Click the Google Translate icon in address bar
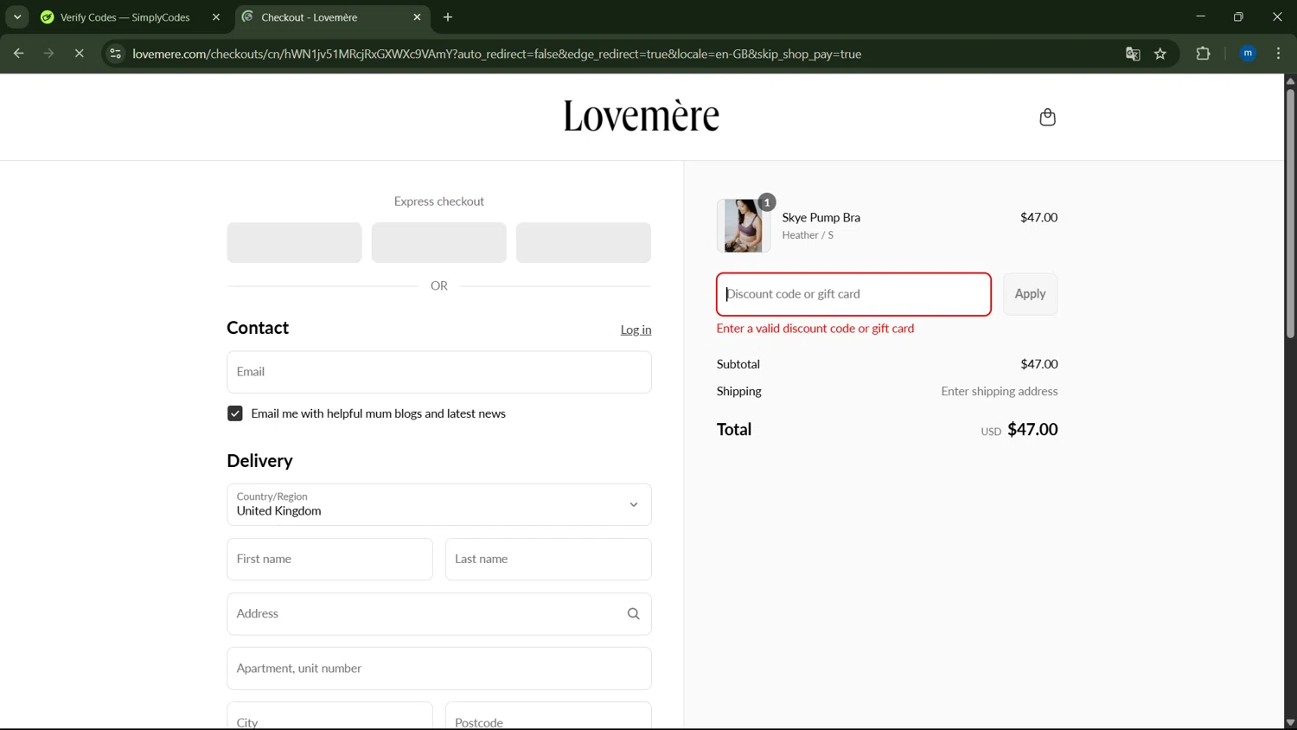 pyautogui.click(x=1133, y=54)
